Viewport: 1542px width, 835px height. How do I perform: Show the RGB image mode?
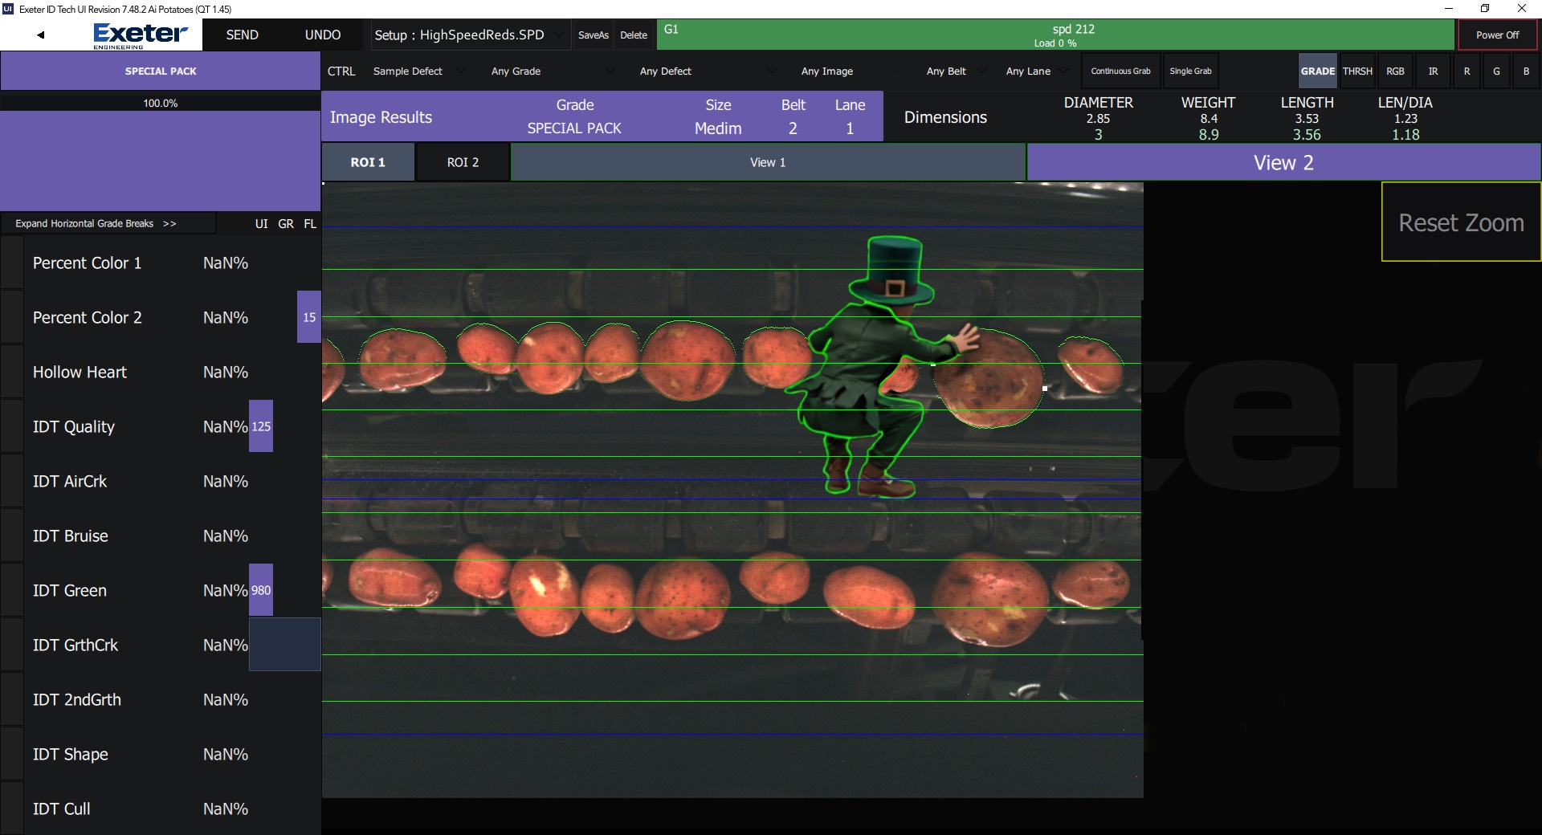tap(1395, 71)
